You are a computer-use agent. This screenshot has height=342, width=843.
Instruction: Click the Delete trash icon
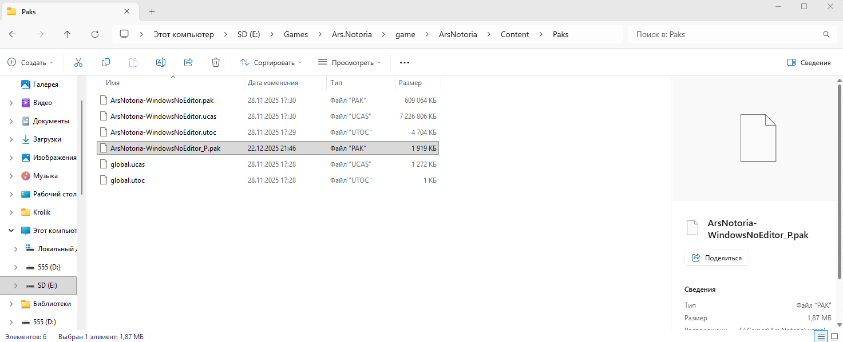tap(216, 62)
